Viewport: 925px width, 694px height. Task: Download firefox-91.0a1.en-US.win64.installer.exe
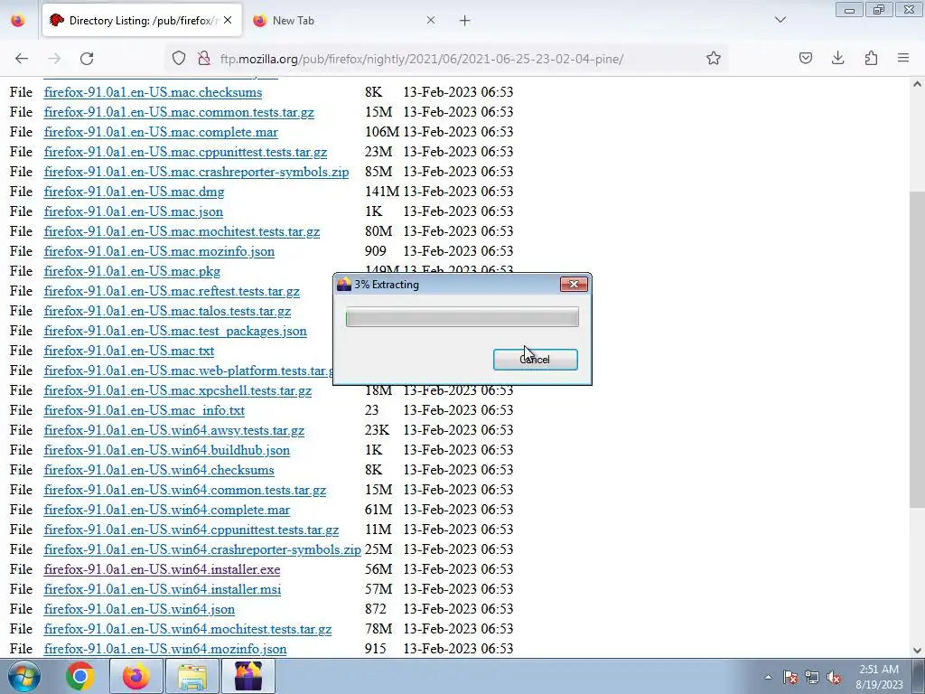[162, 569]
